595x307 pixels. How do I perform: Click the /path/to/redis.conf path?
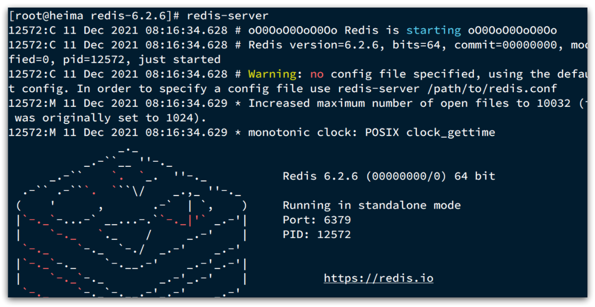[481, 89]
